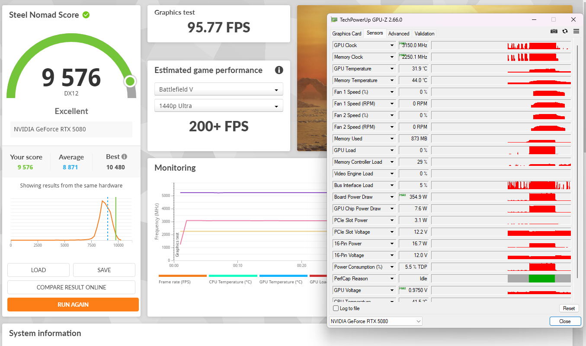
Task: Switch to the Graphics Card tab
Action: 347,34
